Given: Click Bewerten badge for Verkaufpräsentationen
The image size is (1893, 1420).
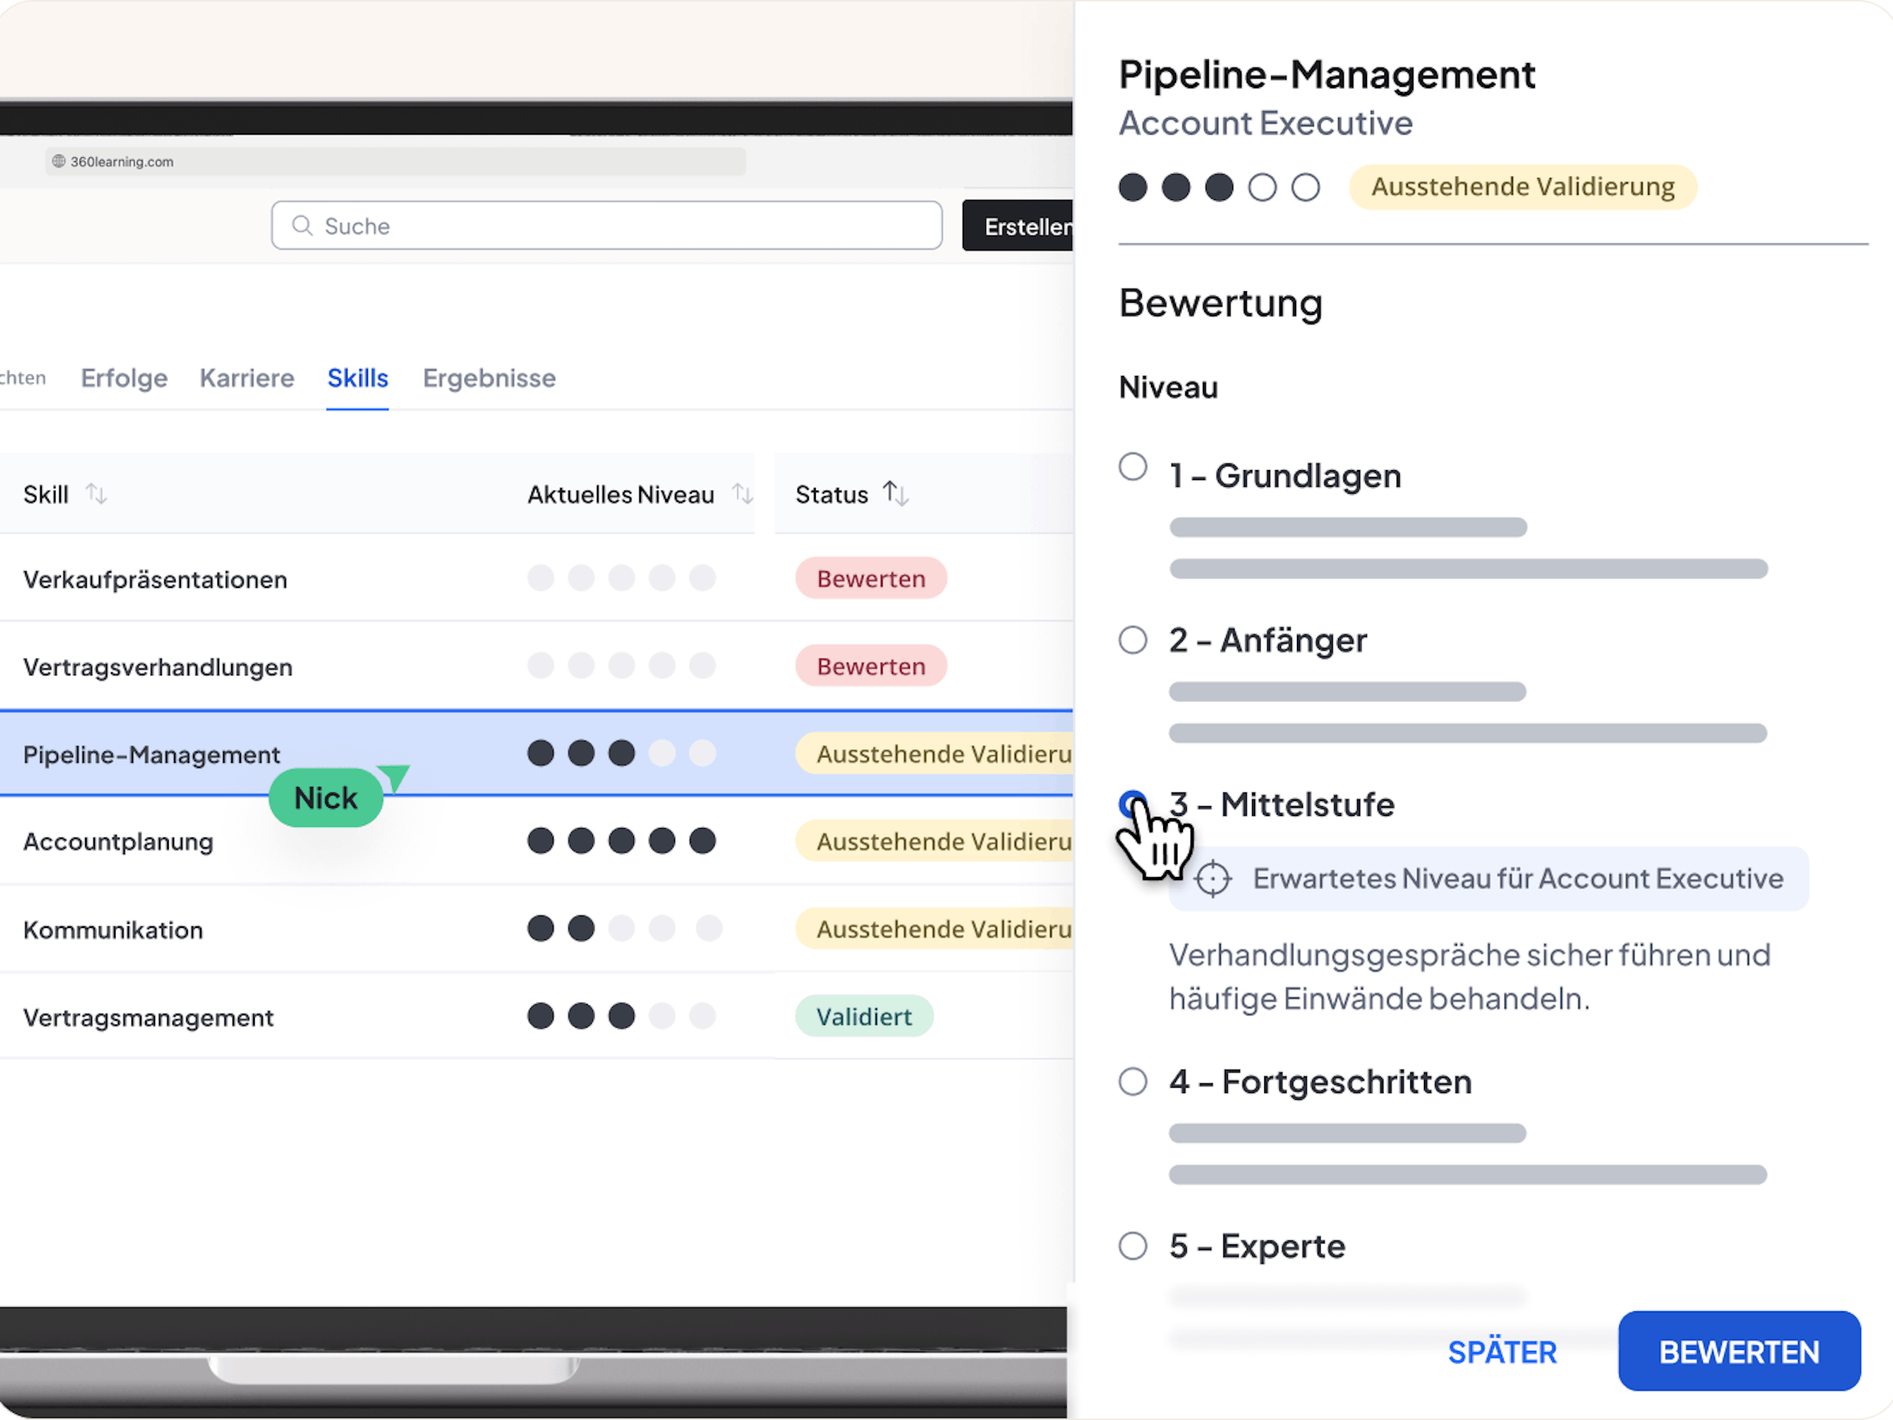Looking at the screenshot, I should tap(870, 579).
